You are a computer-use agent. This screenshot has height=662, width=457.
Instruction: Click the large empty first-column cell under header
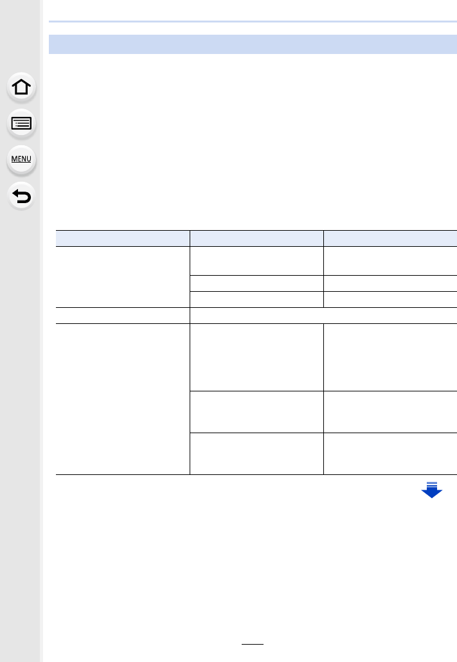coord(123,277)
